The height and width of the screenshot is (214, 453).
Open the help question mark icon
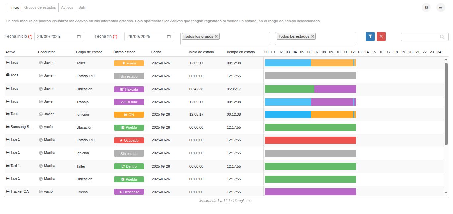(426, 7)
